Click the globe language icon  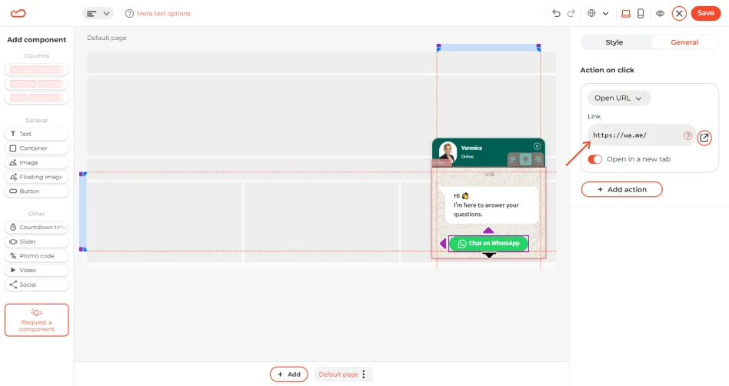click(591, 14)
